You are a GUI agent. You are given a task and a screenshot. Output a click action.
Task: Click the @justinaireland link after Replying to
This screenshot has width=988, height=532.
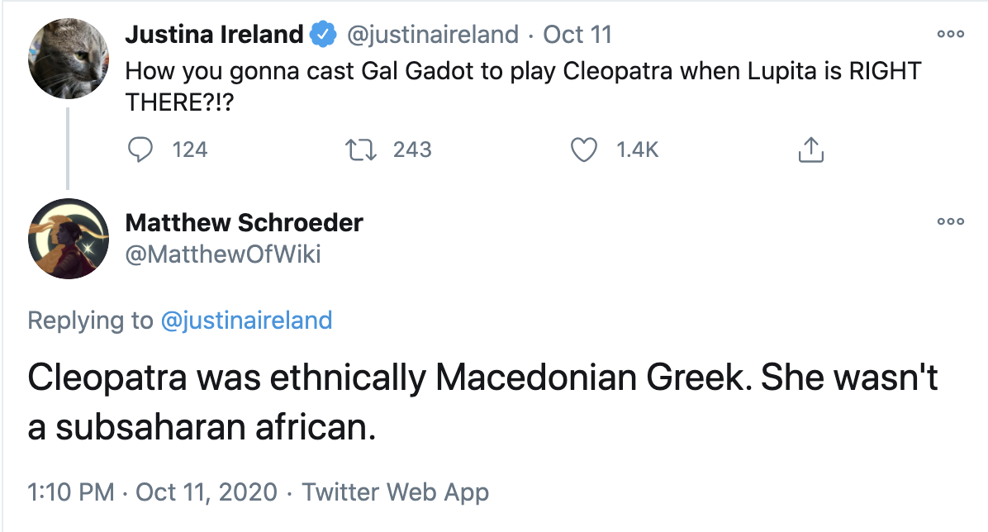(246, 321)
